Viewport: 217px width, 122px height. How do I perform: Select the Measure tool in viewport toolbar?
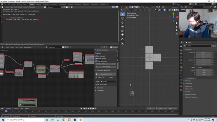[x=122, y=43]
